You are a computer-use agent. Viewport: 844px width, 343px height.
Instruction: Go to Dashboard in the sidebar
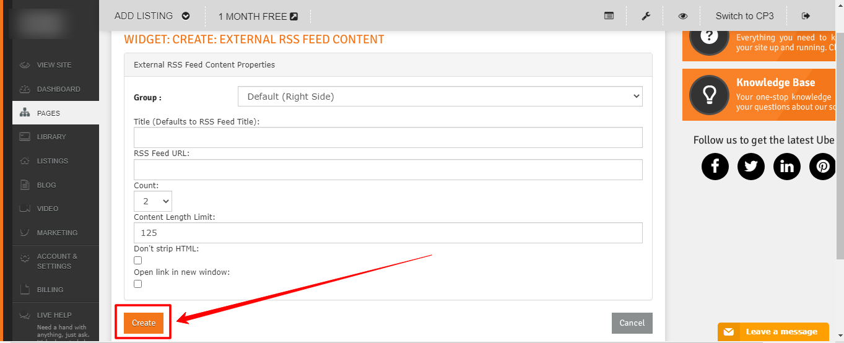point(58,89)
